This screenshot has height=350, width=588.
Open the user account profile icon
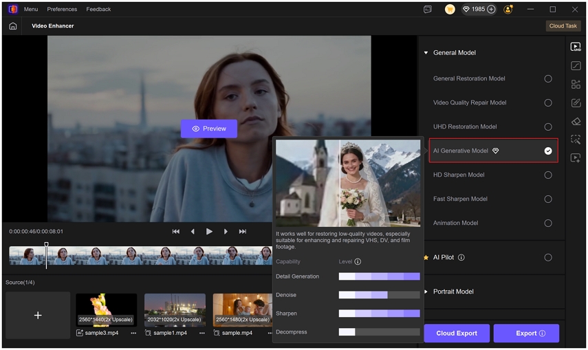[508, 10]
